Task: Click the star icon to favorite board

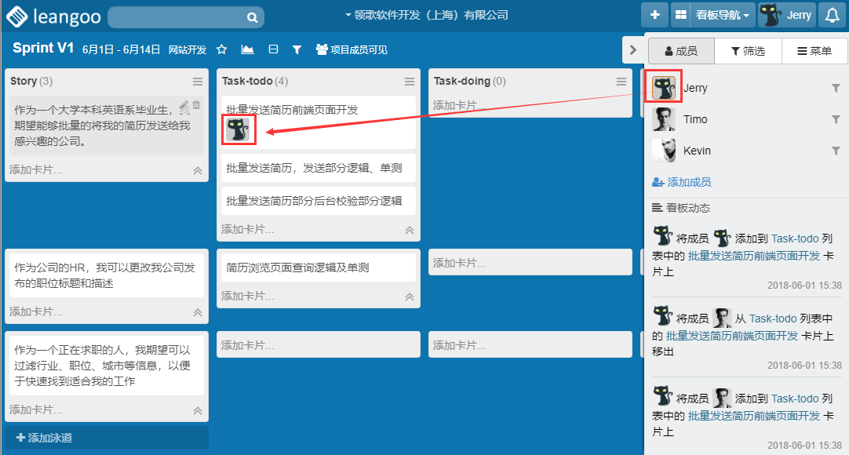Action: [x=221, y=49]
